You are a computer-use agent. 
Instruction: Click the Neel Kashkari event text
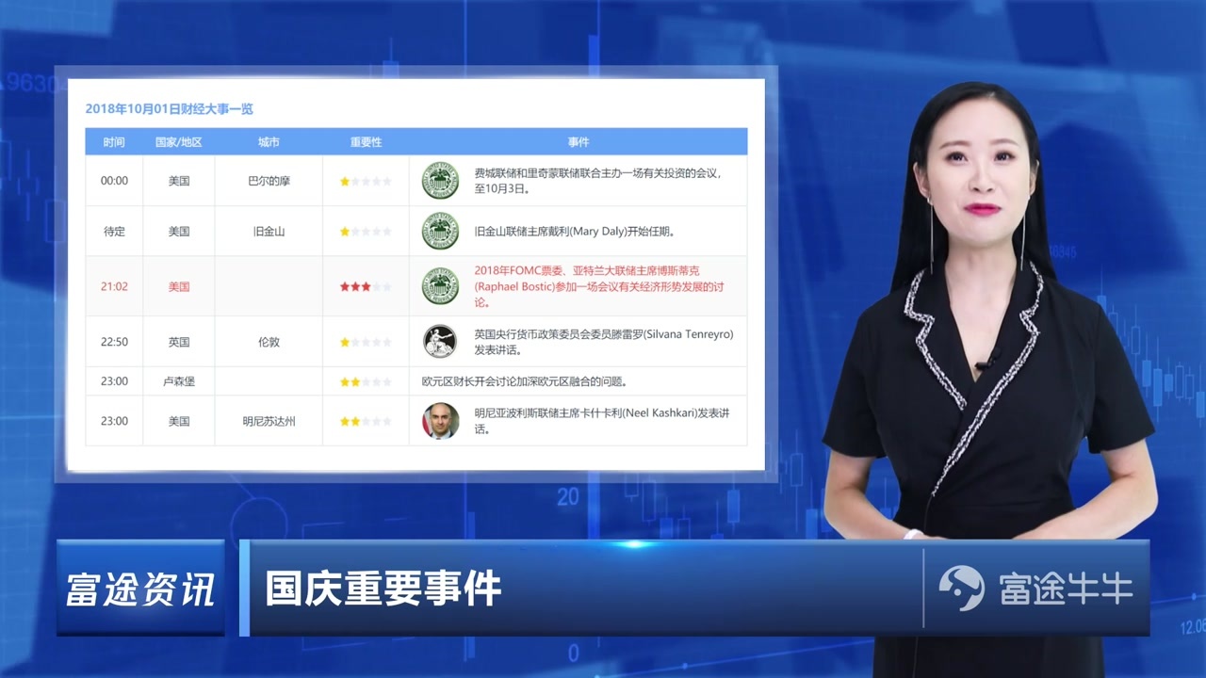pos(603,421)
